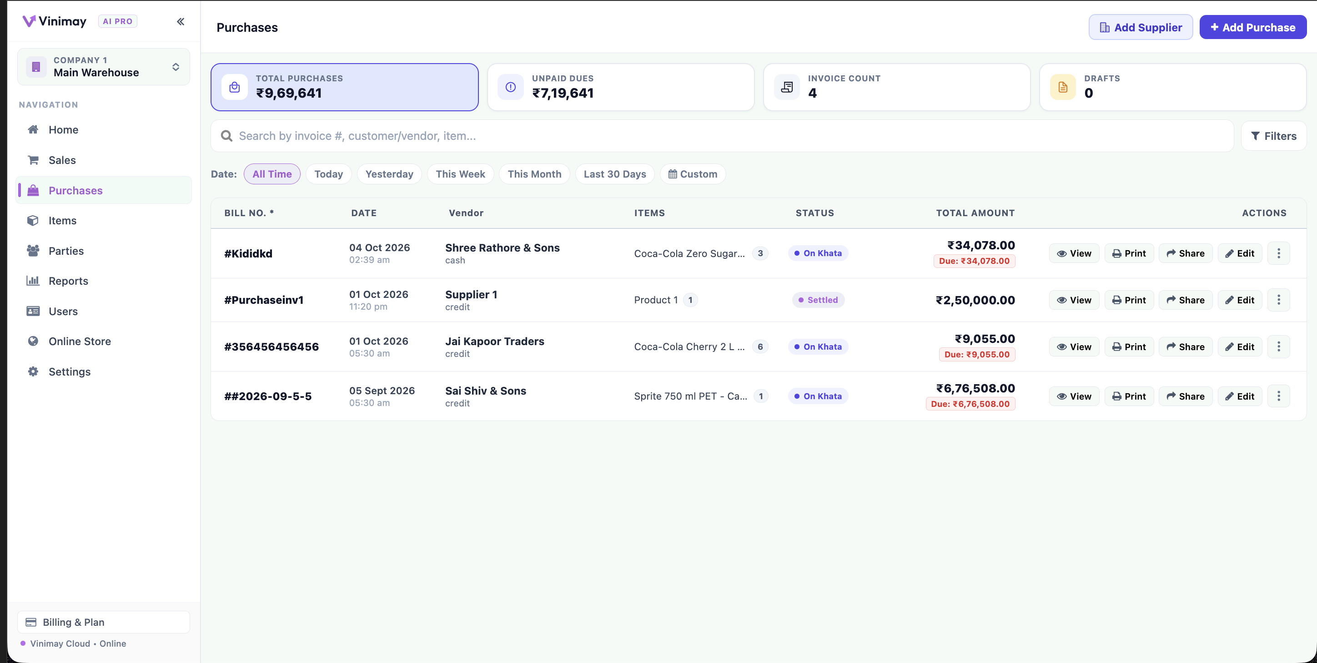Click the Parties people icon

coord(33,251)
